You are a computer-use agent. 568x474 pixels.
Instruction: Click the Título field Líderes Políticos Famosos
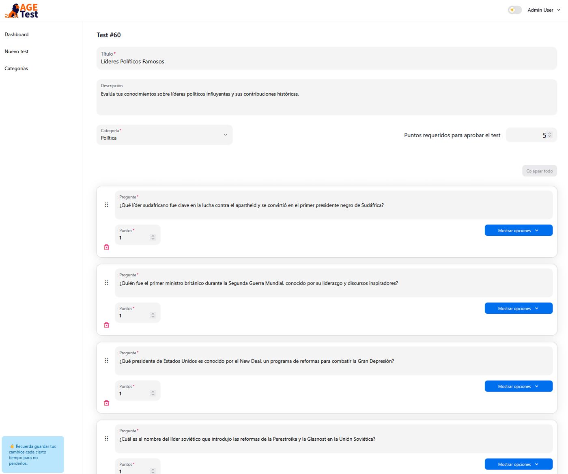click(x=327, y=58)
